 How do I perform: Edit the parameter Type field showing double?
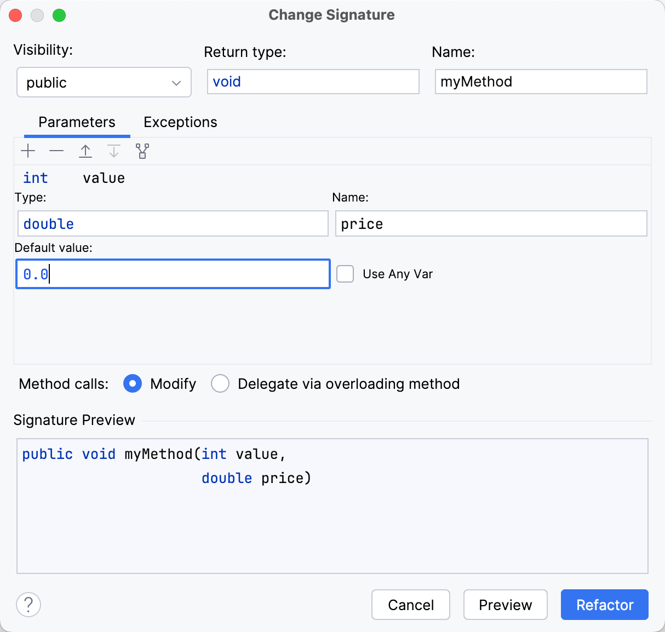click(x=173, y=223)
